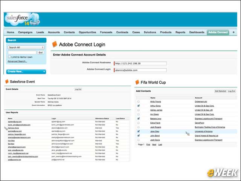This screenshot has height=181, width=241.
Task: Click the Go! search button
Action: click(41, 52)
